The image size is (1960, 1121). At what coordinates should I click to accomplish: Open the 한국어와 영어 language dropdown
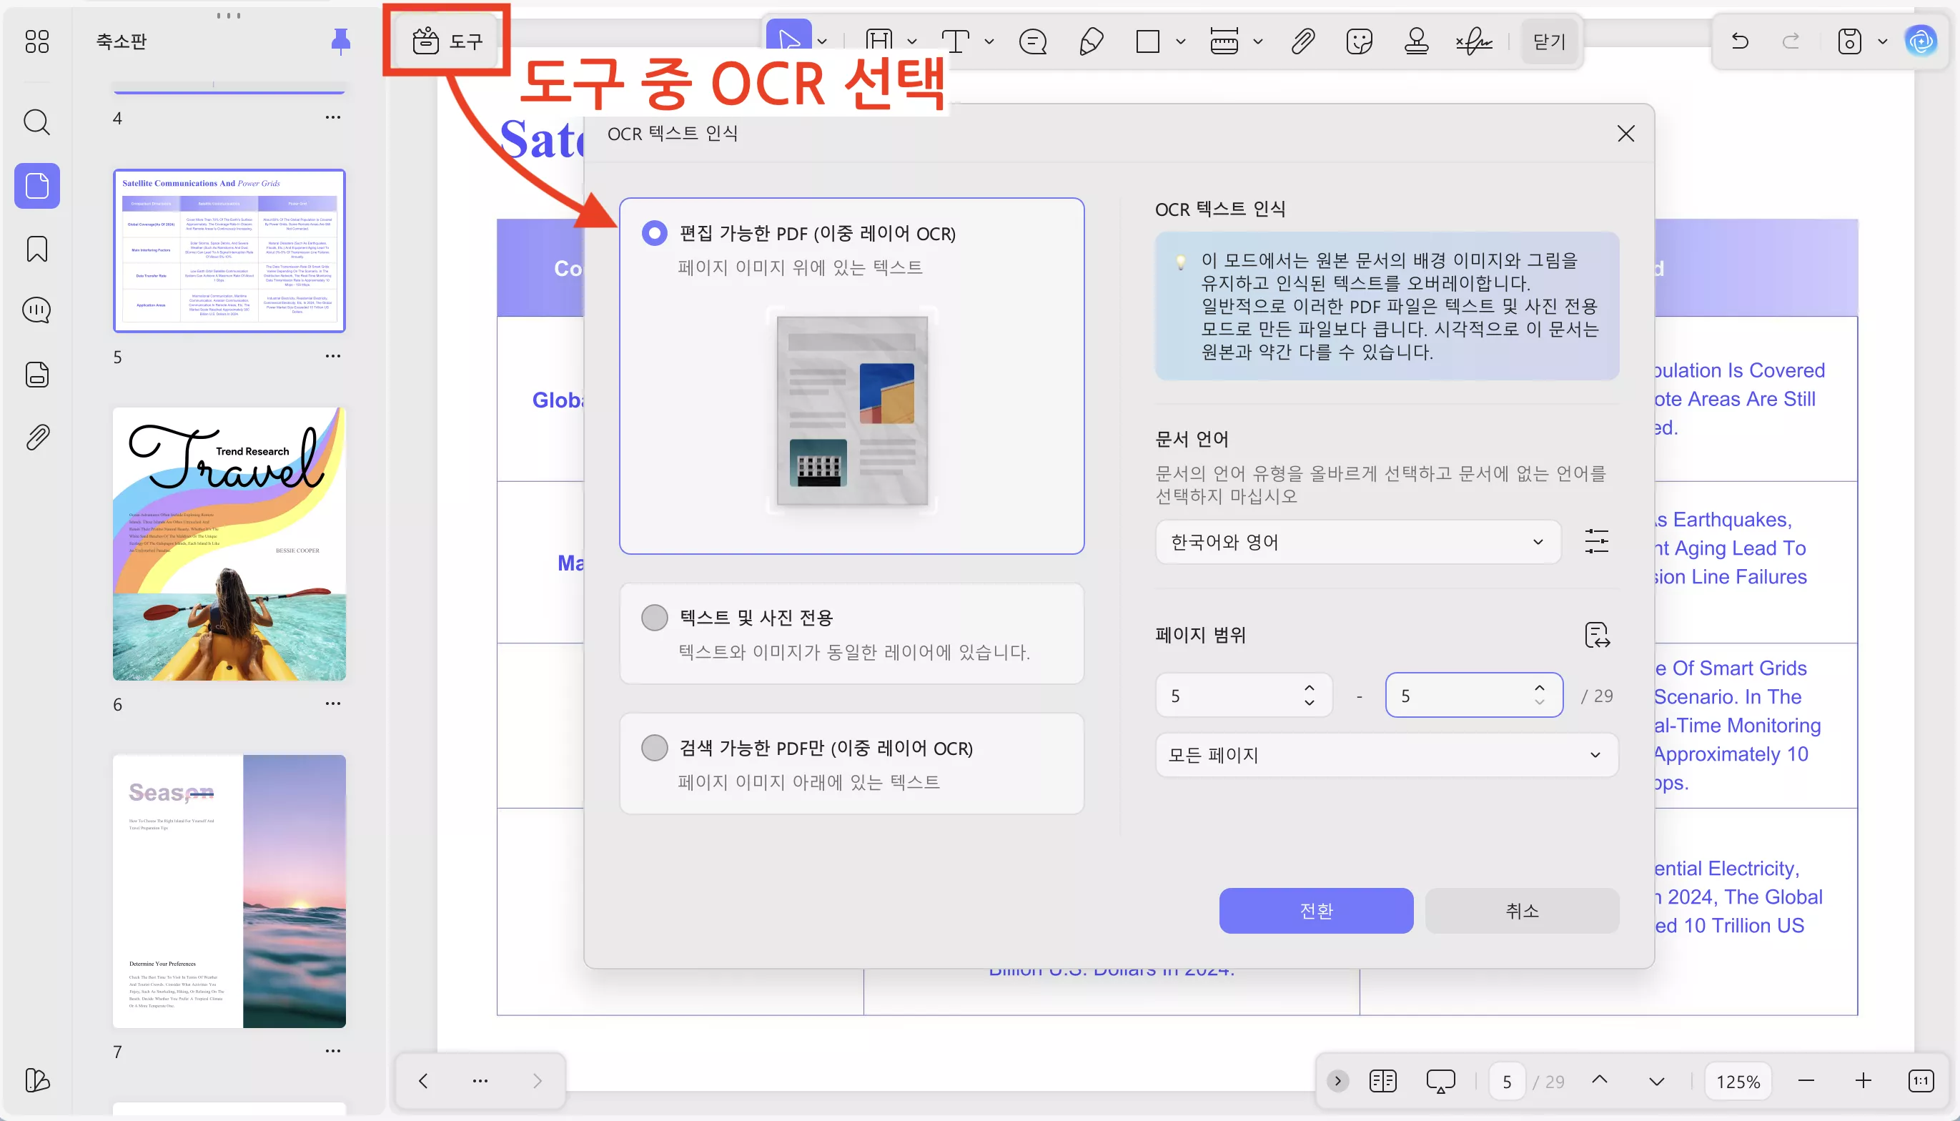click(1356, 541)
